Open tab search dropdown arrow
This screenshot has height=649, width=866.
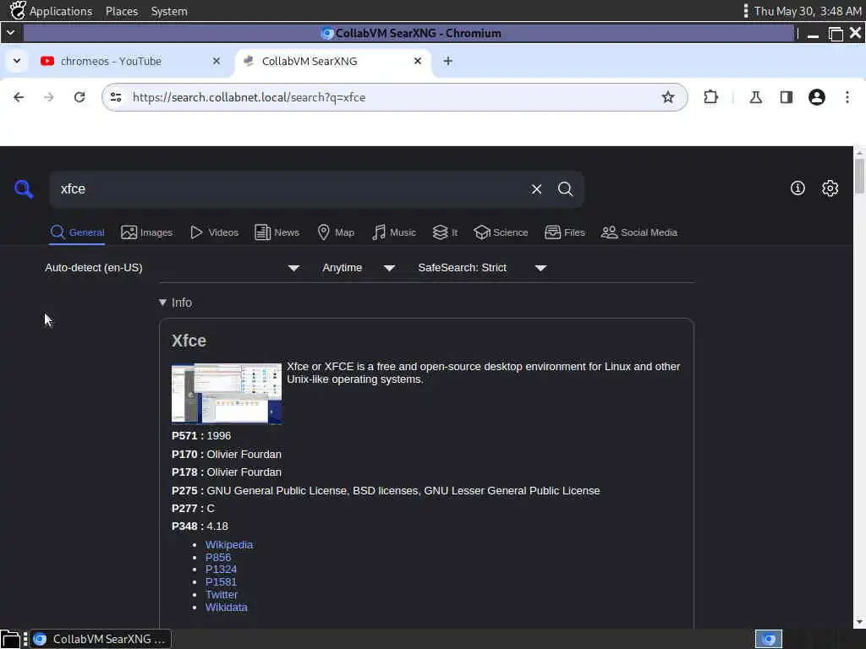tap(17, 61)
